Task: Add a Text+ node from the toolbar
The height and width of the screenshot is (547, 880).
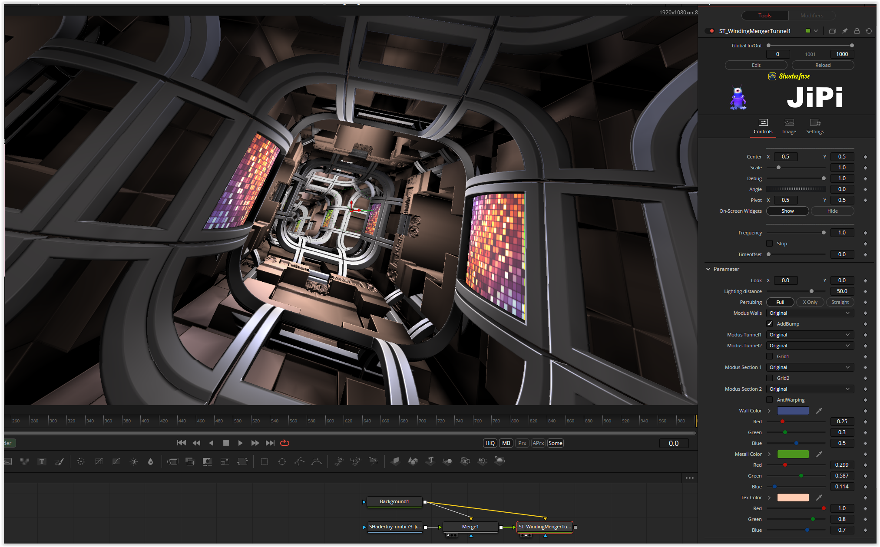Action: coord(42,461)
